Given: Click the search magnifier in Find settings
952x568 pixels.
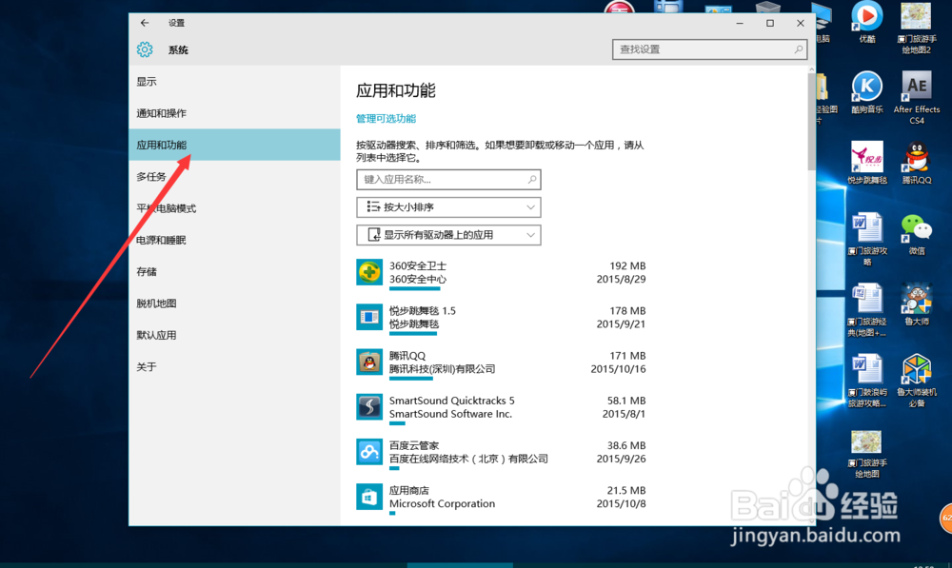Looking at the screenshot, I should [x=798, y=49].
